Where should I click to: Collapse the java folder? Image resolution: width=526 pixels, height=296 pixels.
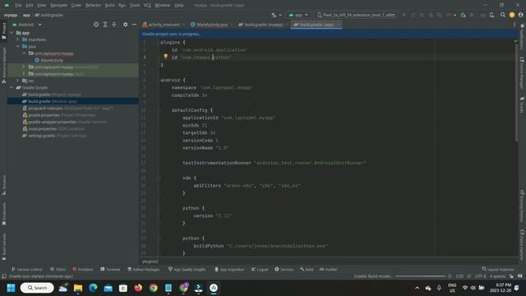(18, 46)
